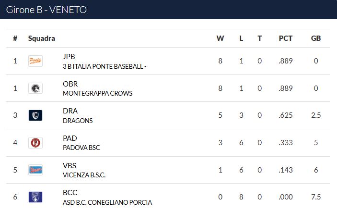The width and height of the screenshot is (337, 211).
Task: Click the Montegrappa Crows team logo
Action: 35,88
